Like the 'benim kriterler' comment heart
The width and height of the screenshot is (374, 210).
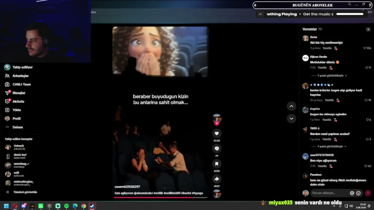366,100
